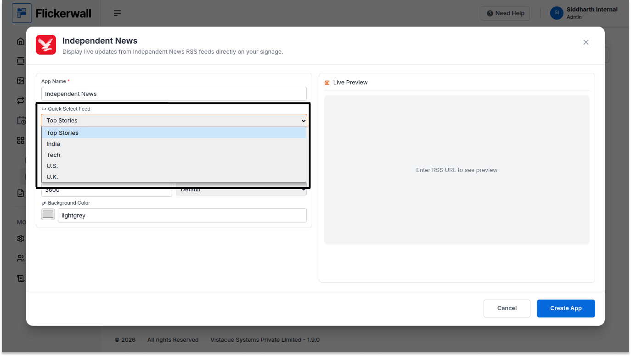Image resolution: width=631 pixels, height=356 pixels.
Task: Toggle the hamburger menu in the header
Action: pyautogui.click(x=118, y=13)
